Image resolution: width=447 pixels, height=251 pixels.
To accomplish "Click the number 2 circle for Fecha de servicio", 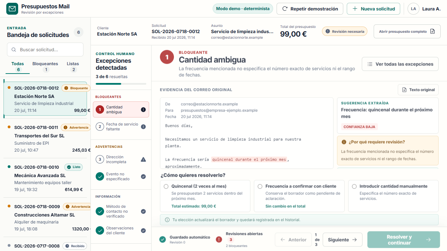I will tap(100, 127).
